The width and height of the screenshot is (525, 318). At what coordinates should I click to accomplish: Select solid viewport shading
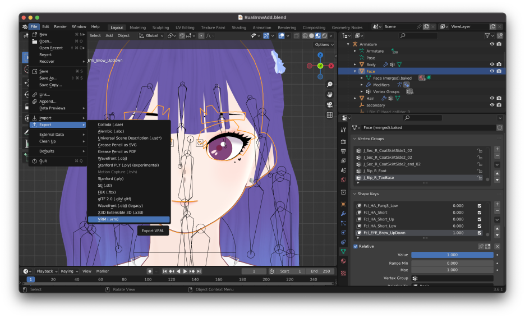pyautogui.click(x=311, y=35)
